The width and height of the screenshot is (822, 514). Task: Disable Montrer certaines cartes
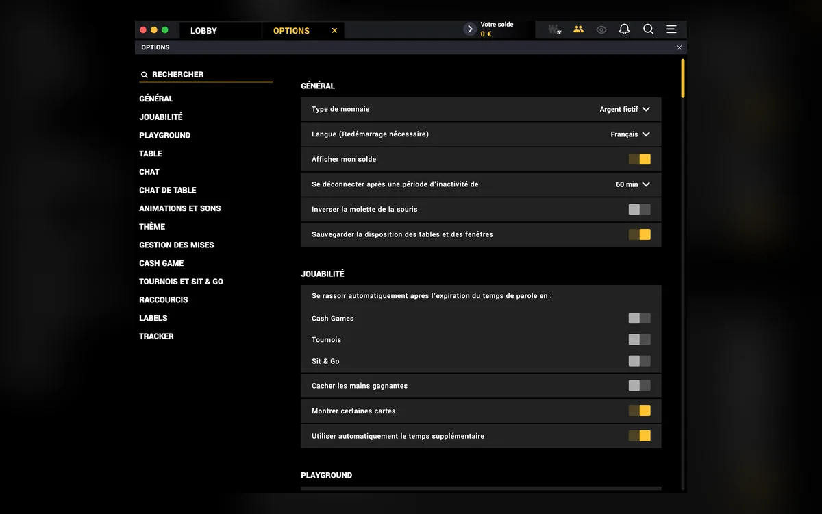[x=640, y=411]
